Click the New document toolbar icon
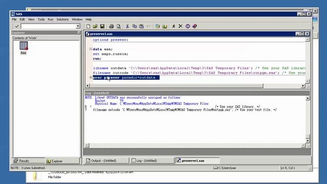 (x=88, y=26)
